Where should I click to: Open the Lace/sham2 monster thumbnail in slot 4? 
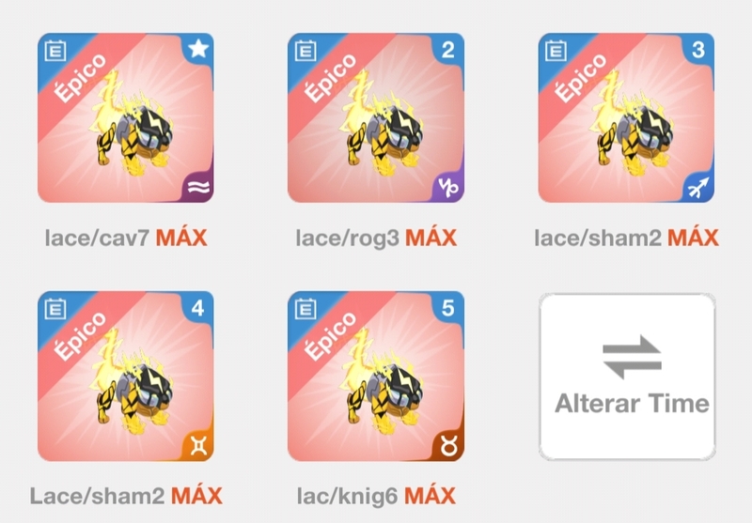(x=126, y=376)
